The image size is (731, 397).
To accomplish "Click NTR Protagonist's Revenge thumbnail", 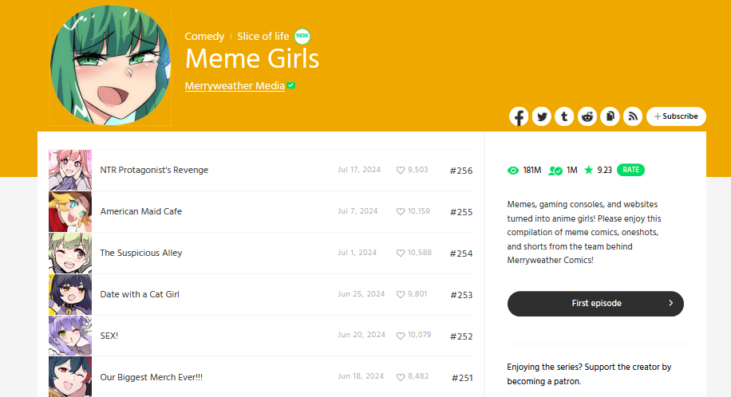I will (x=70, y=170).
